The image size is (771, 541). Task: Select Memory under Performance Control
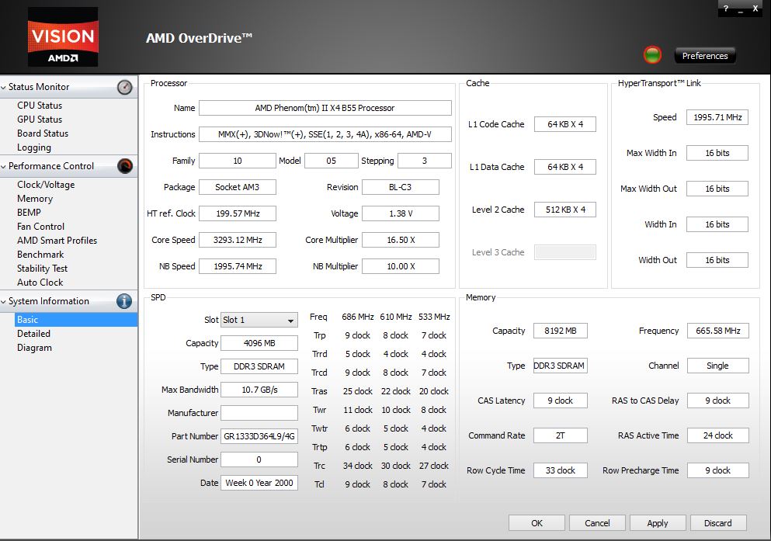34,199
